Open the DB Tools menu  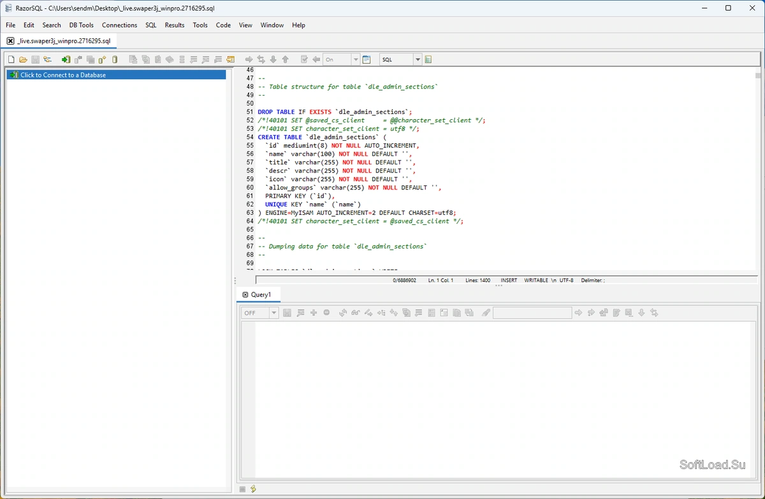point(82,25)
